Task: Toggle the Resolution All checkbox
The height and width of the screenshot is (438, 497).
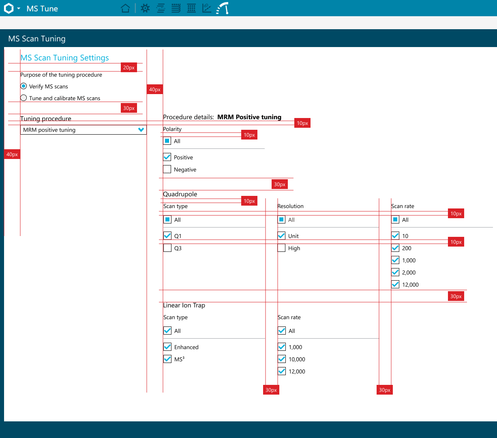Action: click(x=281, y=219)
